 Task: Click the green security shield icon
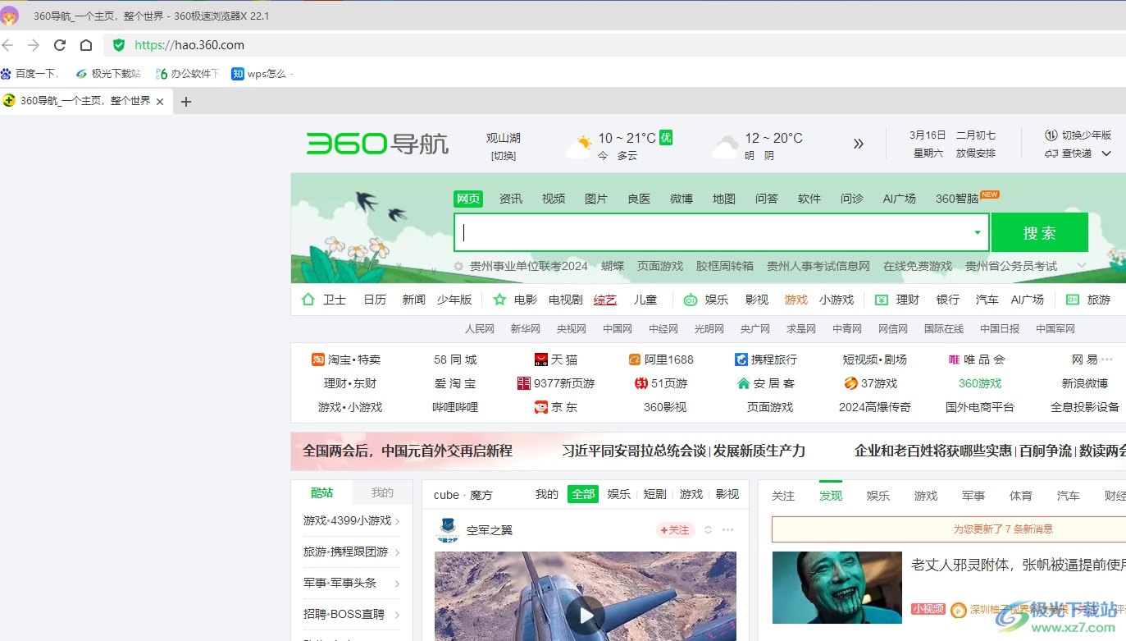click(x=119, y=45)
